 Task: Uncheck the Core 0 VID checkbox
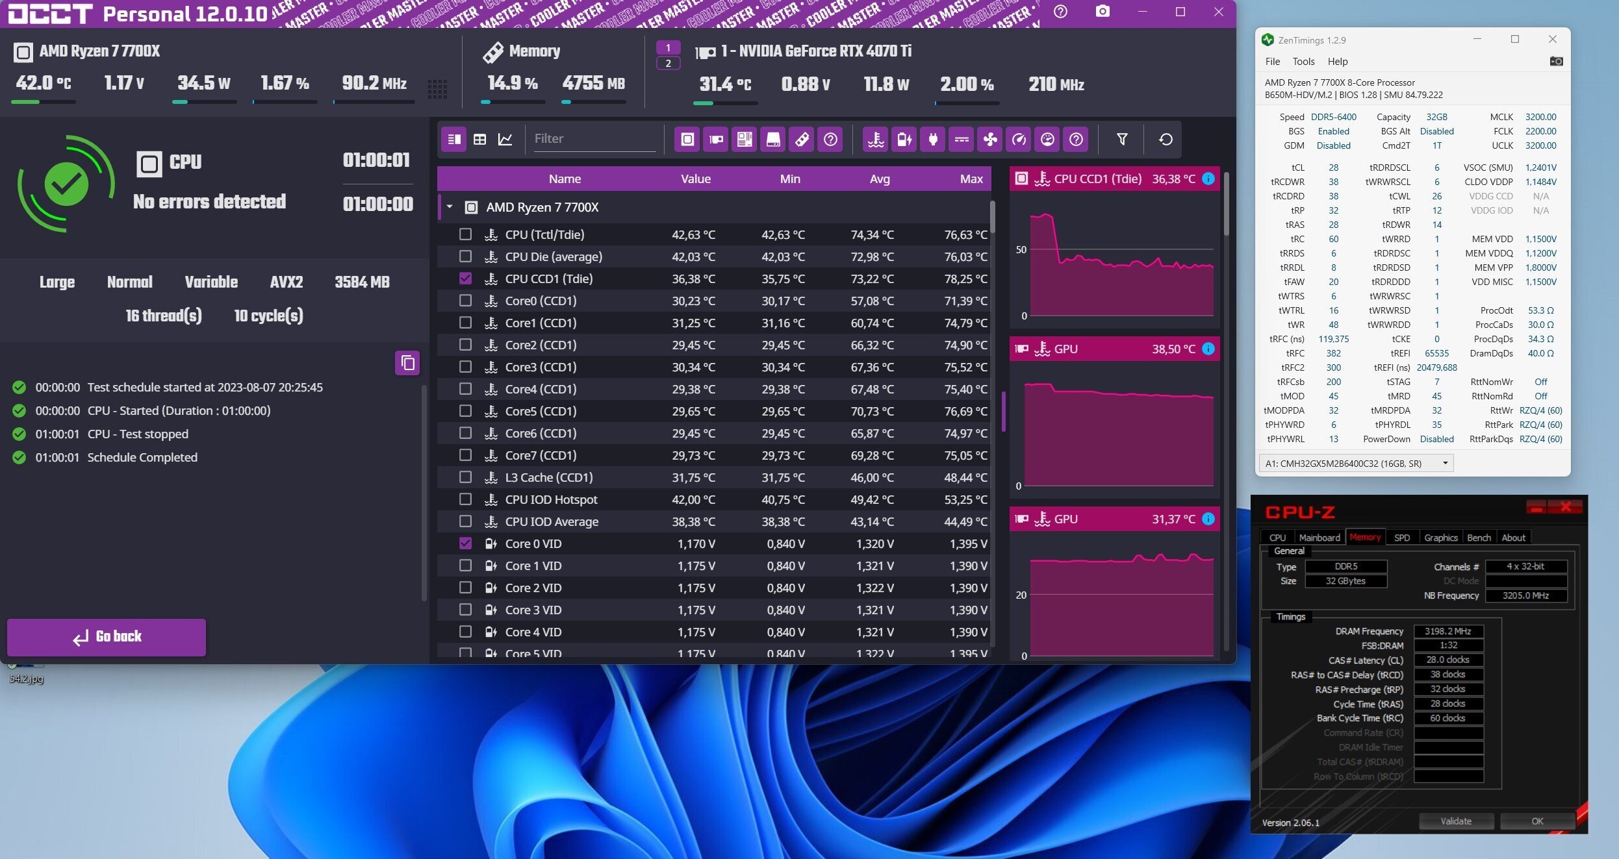click(x=465, y=543)
